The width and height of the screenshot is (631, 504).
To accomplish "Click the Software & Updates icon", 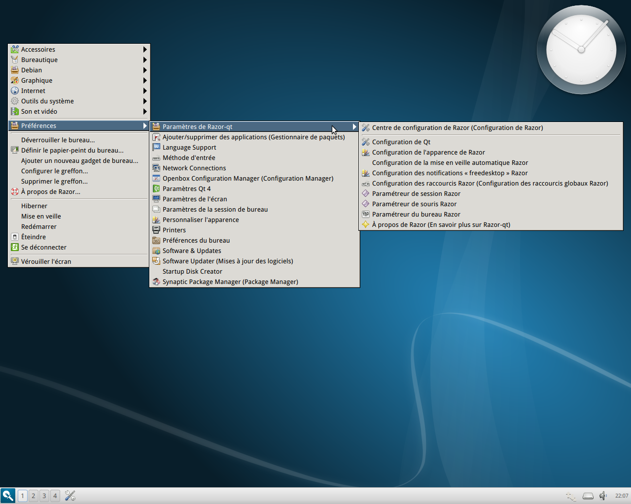I will click(x=156, y=251).
